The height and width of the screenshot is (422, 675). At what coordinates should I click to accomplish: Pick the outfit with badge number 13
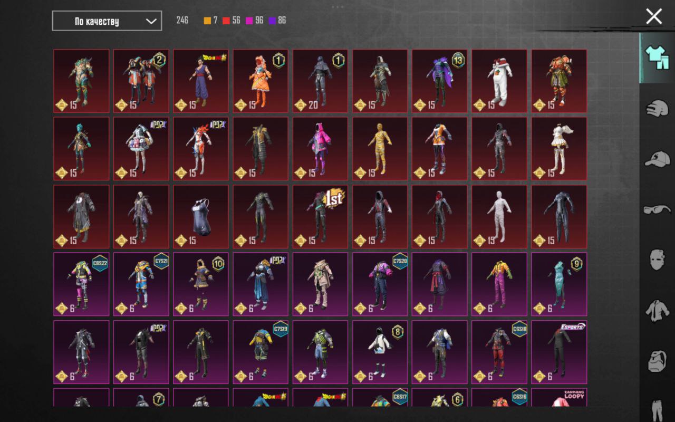(439, 81)
